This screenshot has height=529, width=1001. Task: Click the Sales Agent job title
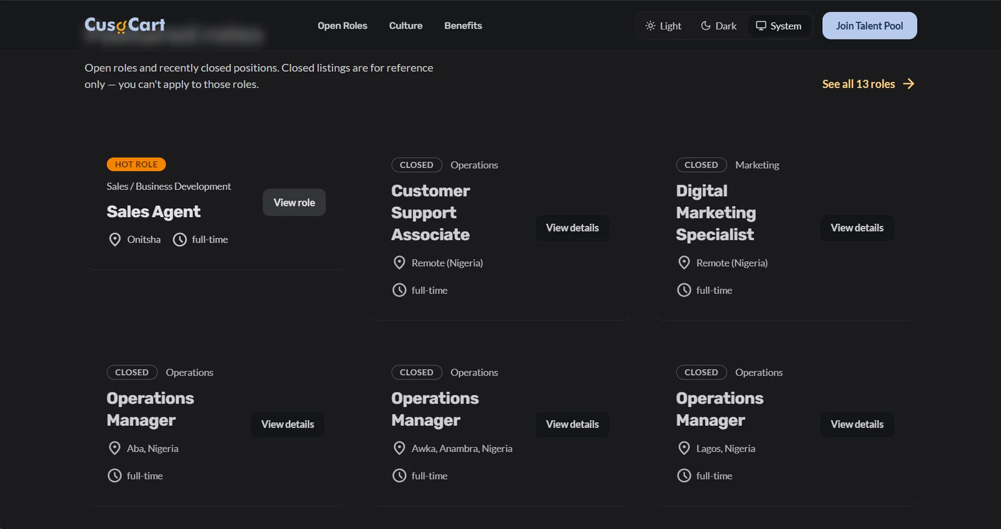click(153, 212)
